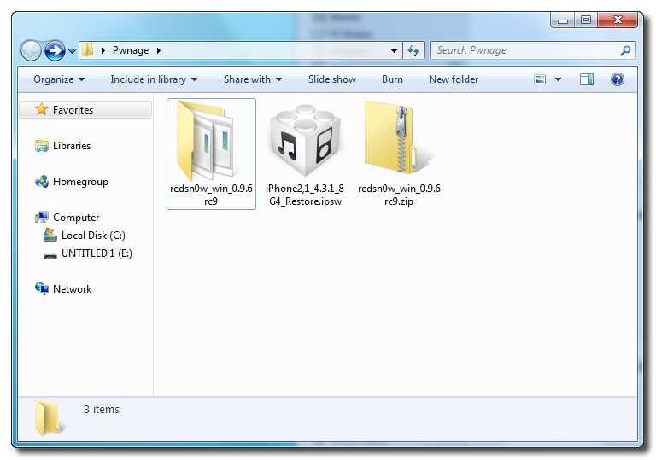Viewport: 656px width, 460px height.
Task: Select the iPhone2,1_4.3.1_8G4_Restore.ipsw file icon
Action: point(305,141)
